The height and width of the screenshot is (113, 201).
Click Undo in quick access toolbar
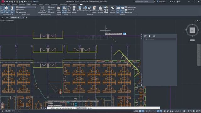coord(25,1)
